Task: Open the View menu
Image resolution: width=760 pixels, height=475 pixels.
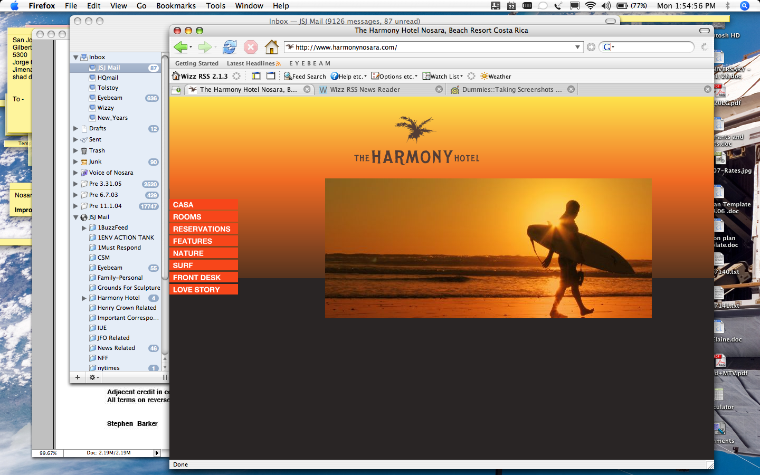Action: [x=119, y=6]
